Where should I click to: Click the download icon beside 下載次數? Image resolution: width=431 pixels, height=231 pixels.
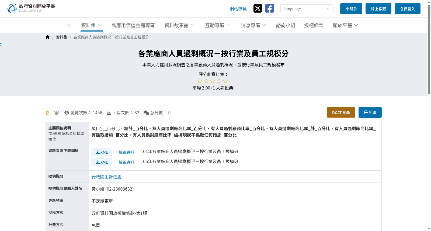109,113
